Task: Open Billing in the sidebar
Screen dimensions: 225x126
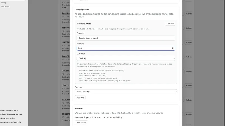Action: [x=4, y=3]
